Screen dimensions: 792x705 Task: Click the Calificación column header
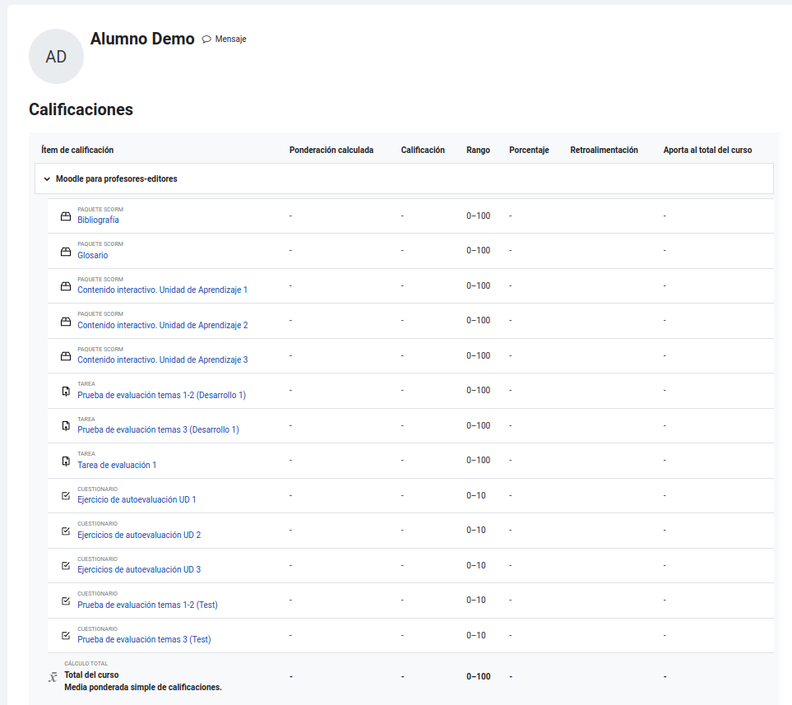(x=423, y=150)
